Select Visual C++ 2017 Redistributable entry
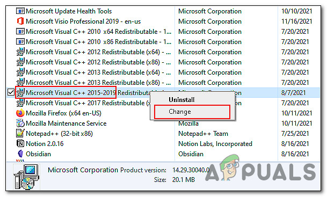 (88, 103)
